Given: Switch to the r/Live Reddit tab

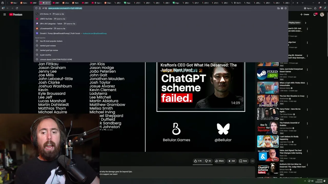Looking at the screenshot, I should click(x=66, y=3).
